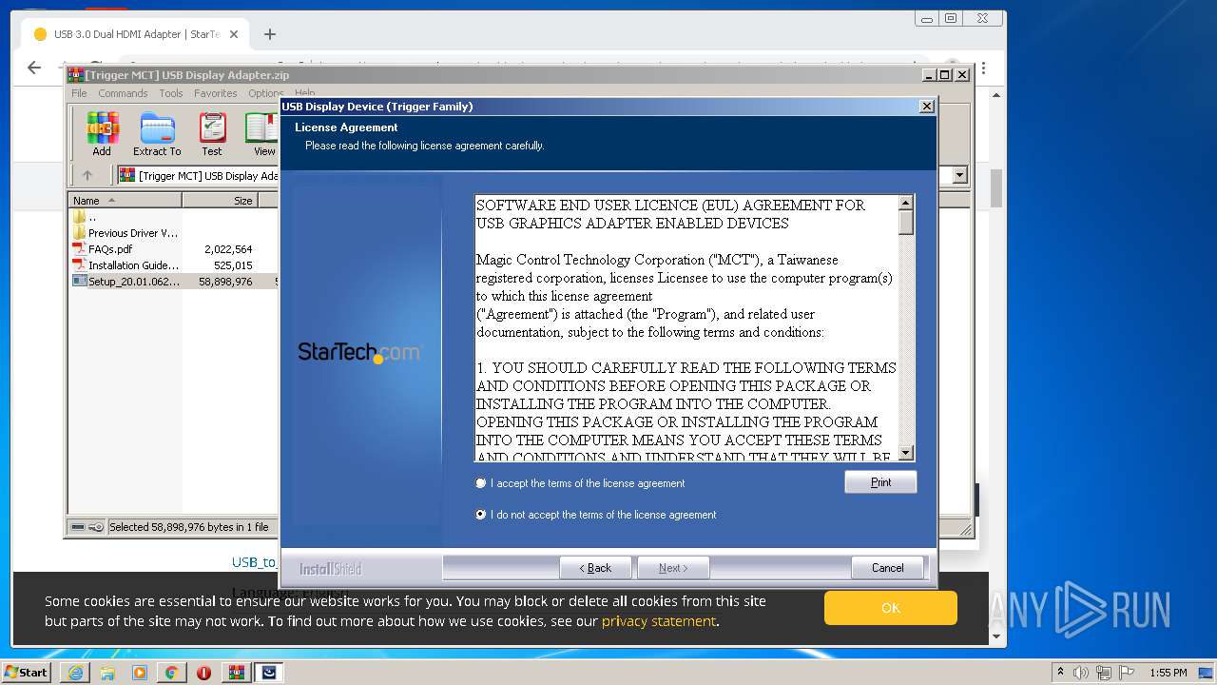The height and width of the screenshot is (685, 1217).
Task: Sort the archive list by Size column
Action: (x=220, y=201)
